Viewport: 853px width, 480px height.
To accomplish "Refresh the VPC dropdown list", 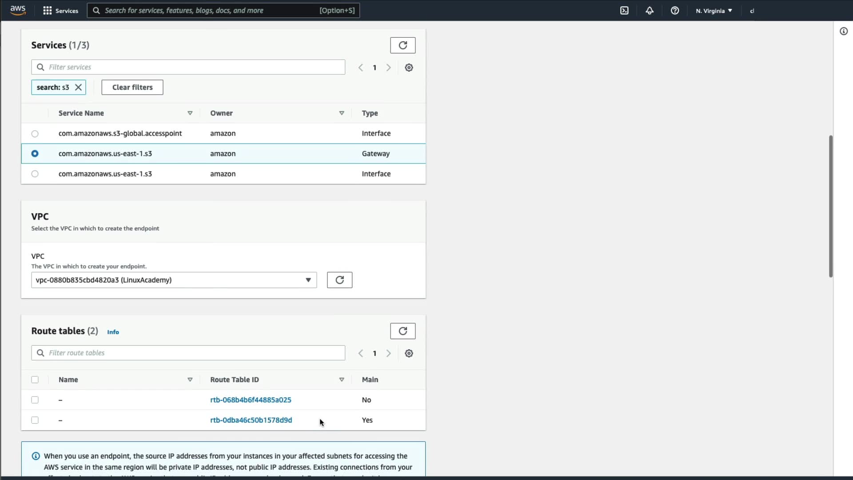I will (x=339, y=280).
